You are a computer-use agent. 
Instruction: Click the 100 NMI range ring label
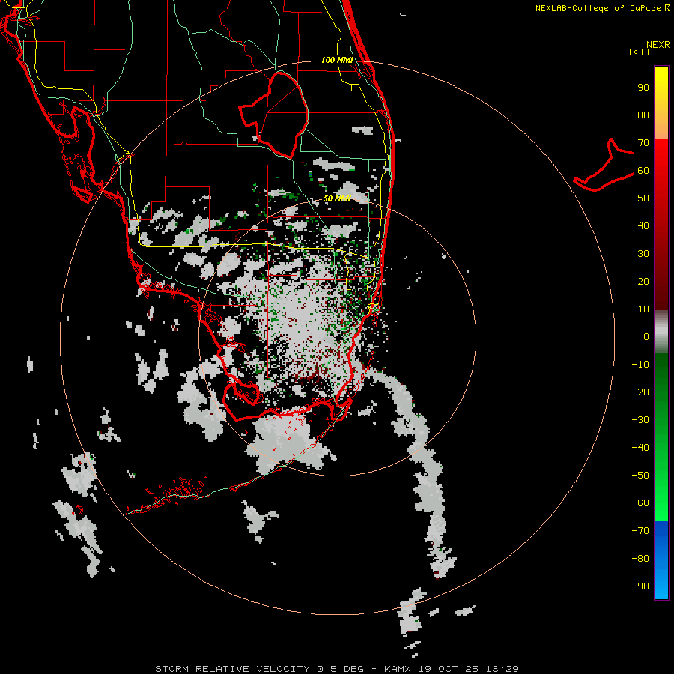(x=337, y=60)
